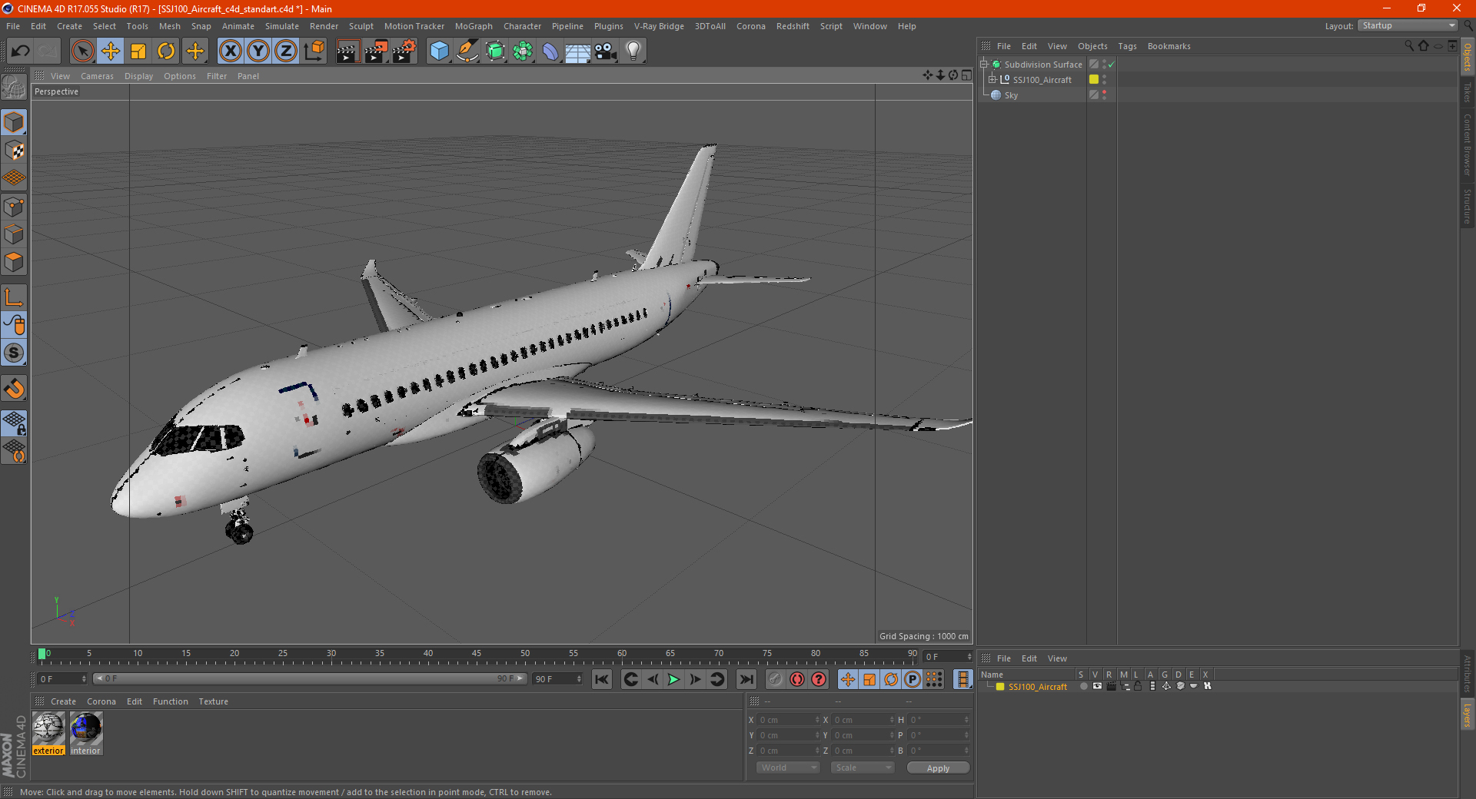
Task: Open the MoGraph menu
Action: pyautogui.click(x=474, y=26)
